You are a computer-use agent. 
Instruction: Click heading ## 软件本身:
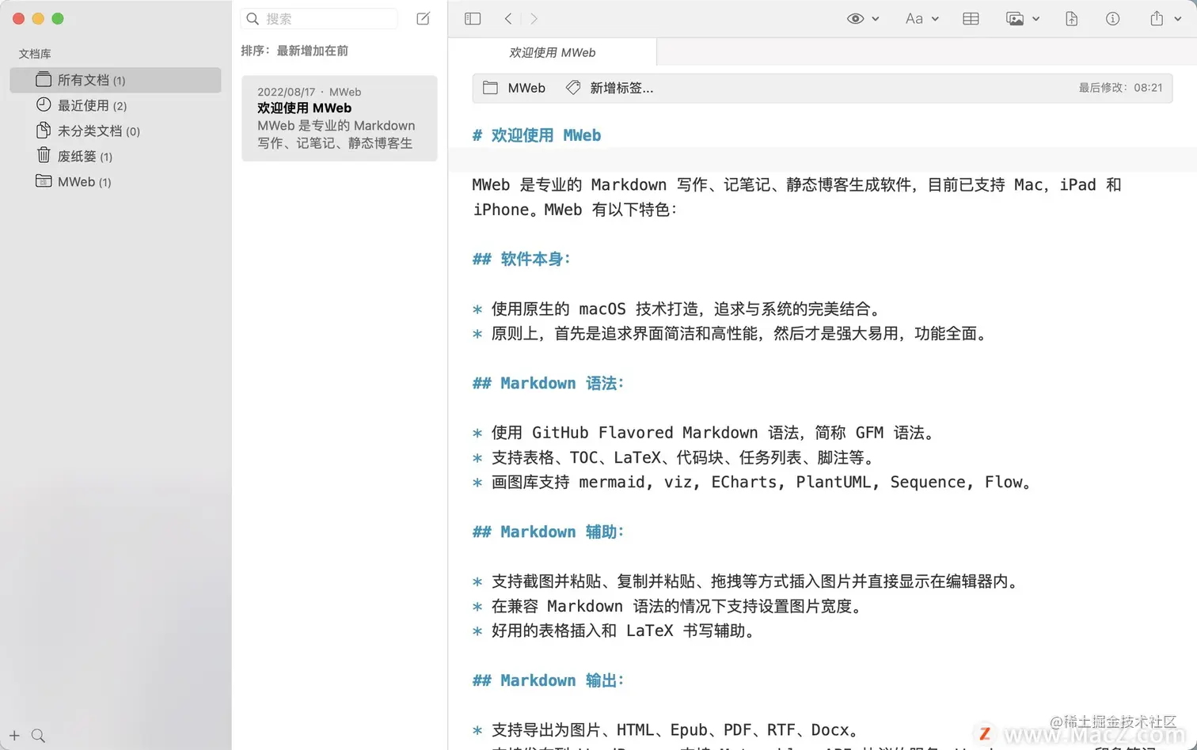[521, 259]
